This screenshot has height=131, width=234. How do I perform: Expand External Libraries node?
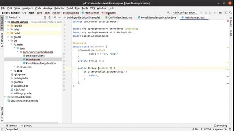pyautogui.click(x=5, y=97)
